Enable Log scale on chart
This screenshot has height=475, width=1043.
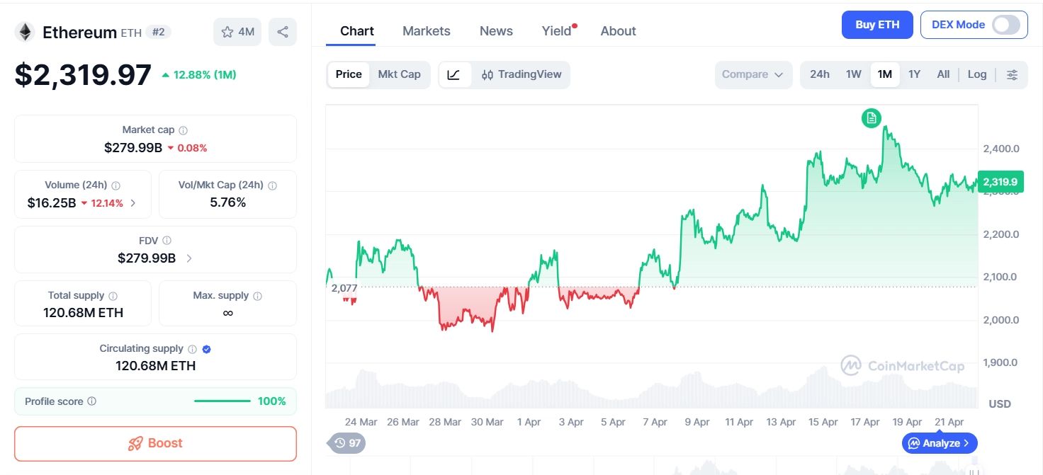tap(977, 74)
